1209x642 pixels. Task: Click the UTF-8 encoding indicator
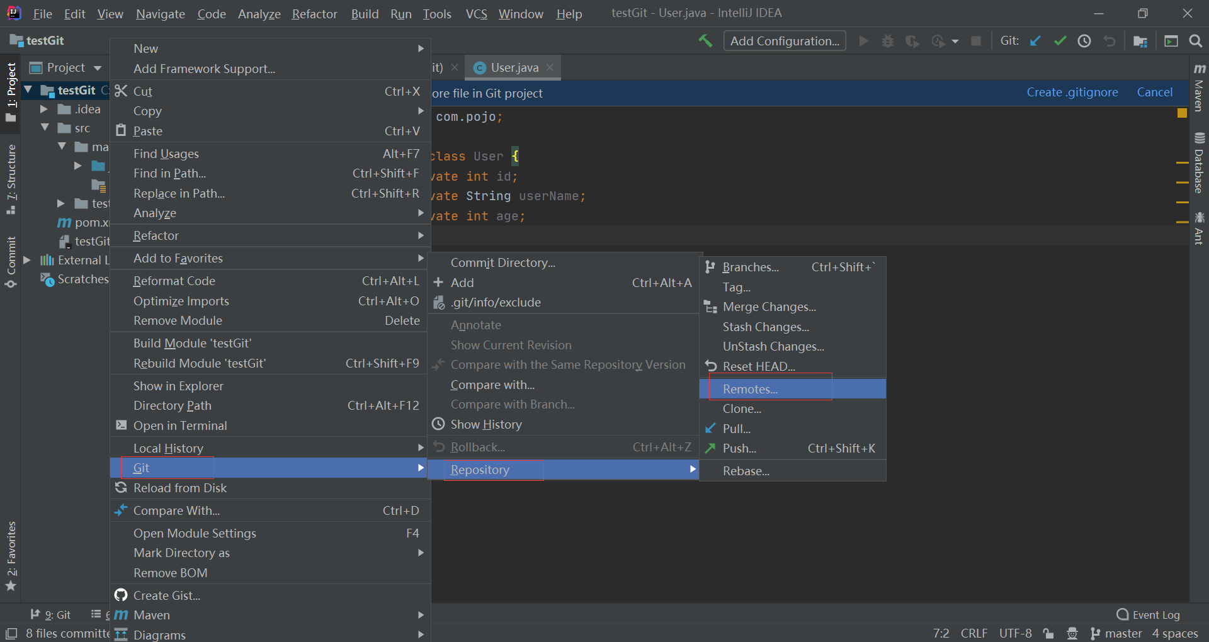coord(1016,633)
